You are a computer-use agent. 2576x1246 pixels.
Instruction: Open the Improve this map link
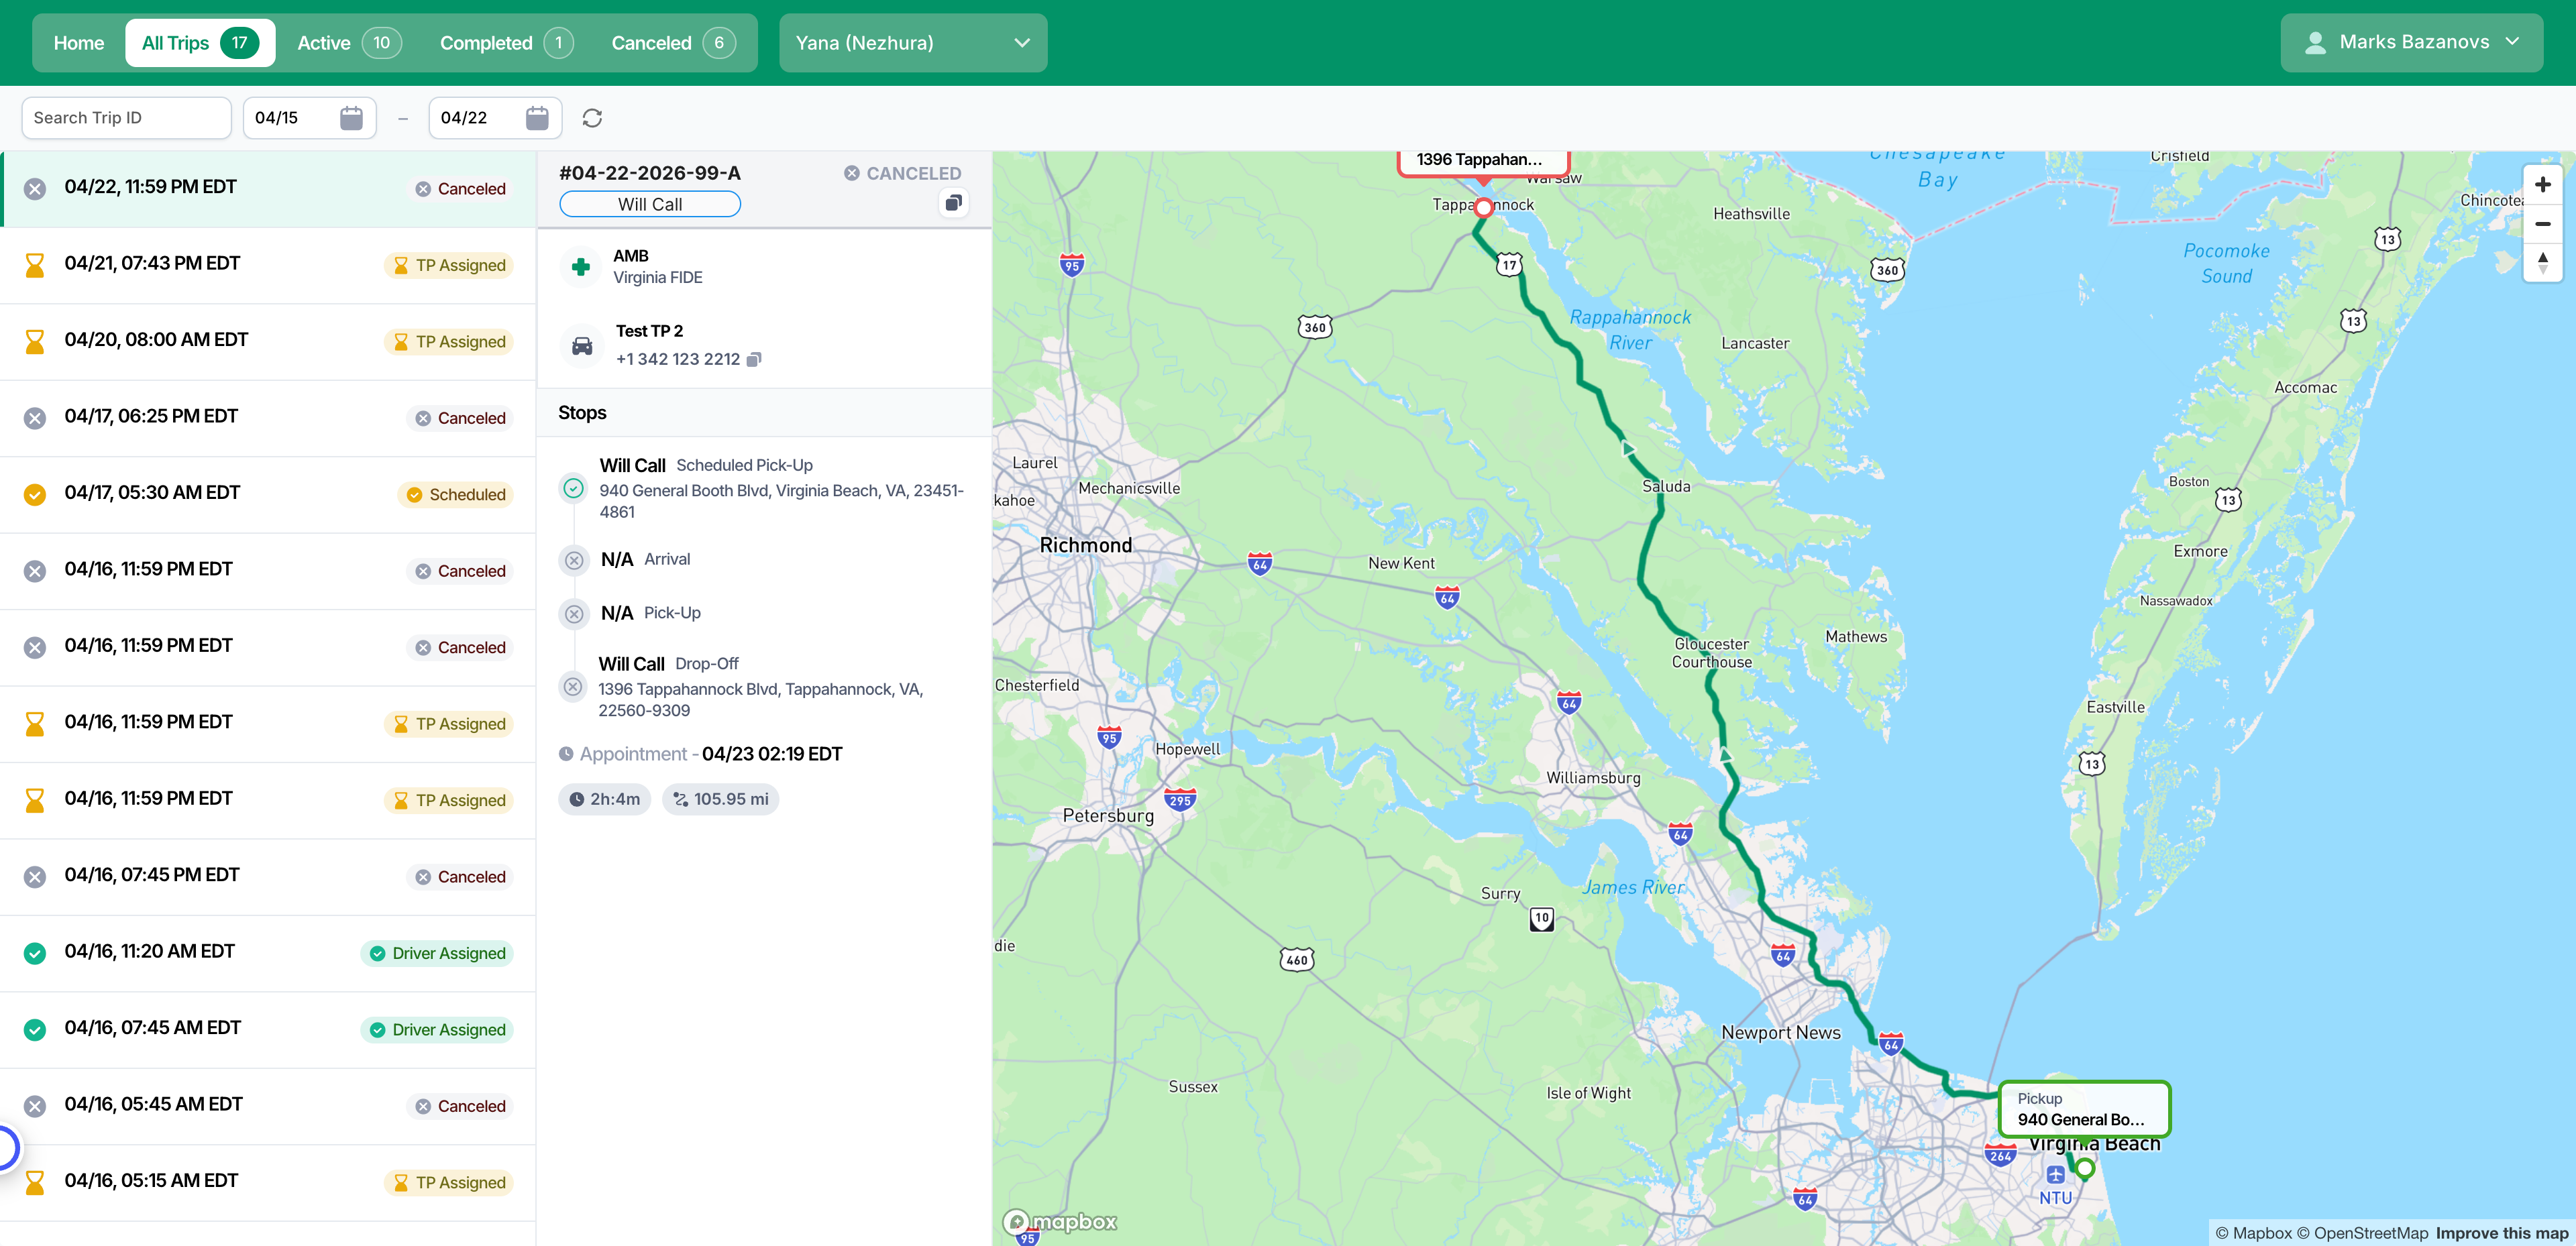(x=2502, y=1233)
